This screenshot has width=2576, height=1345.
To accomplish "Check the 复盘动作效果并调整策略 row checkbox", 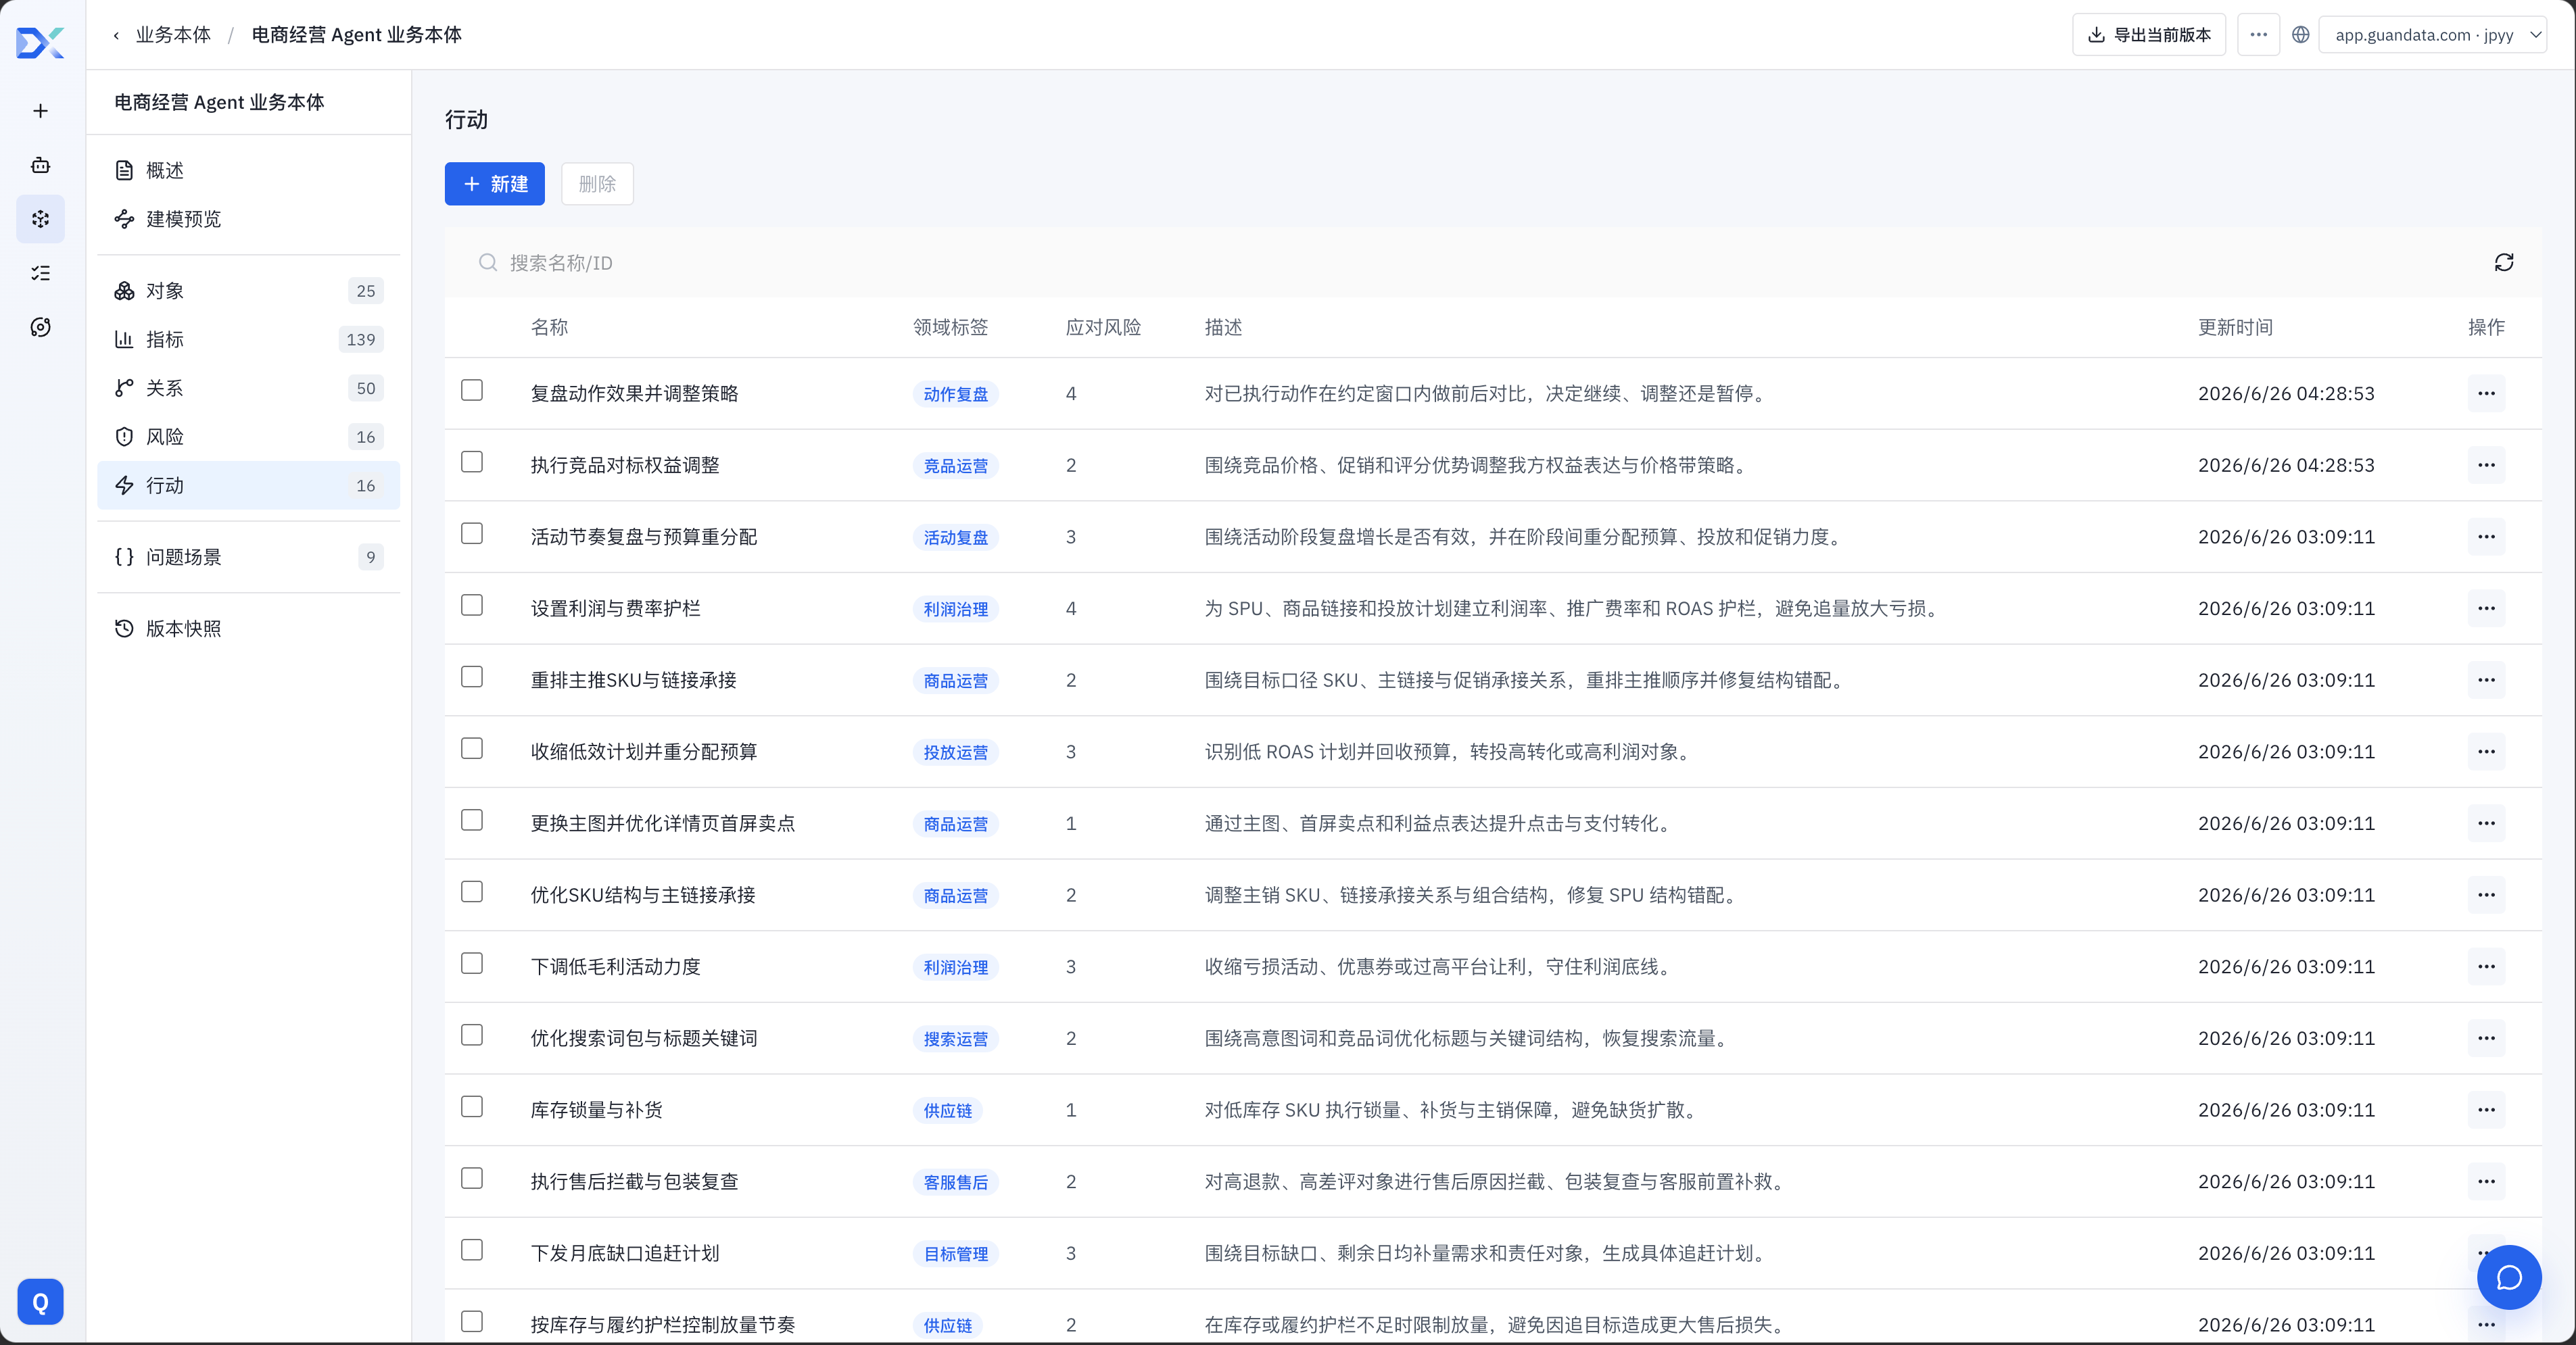I will click(x=472, y=390).
